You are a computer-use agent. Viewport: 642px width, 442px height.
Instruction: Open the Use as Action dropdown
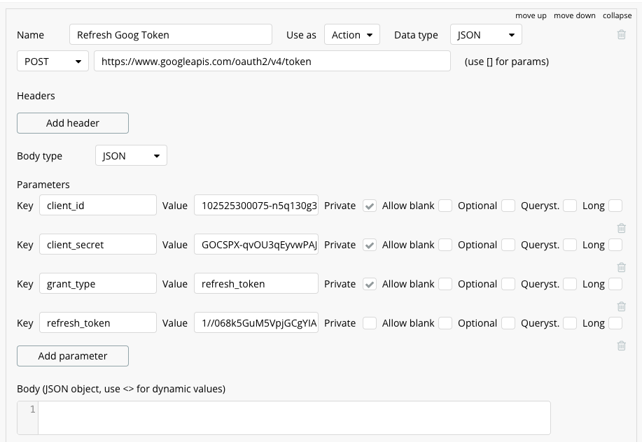click(x=352, y=35)
